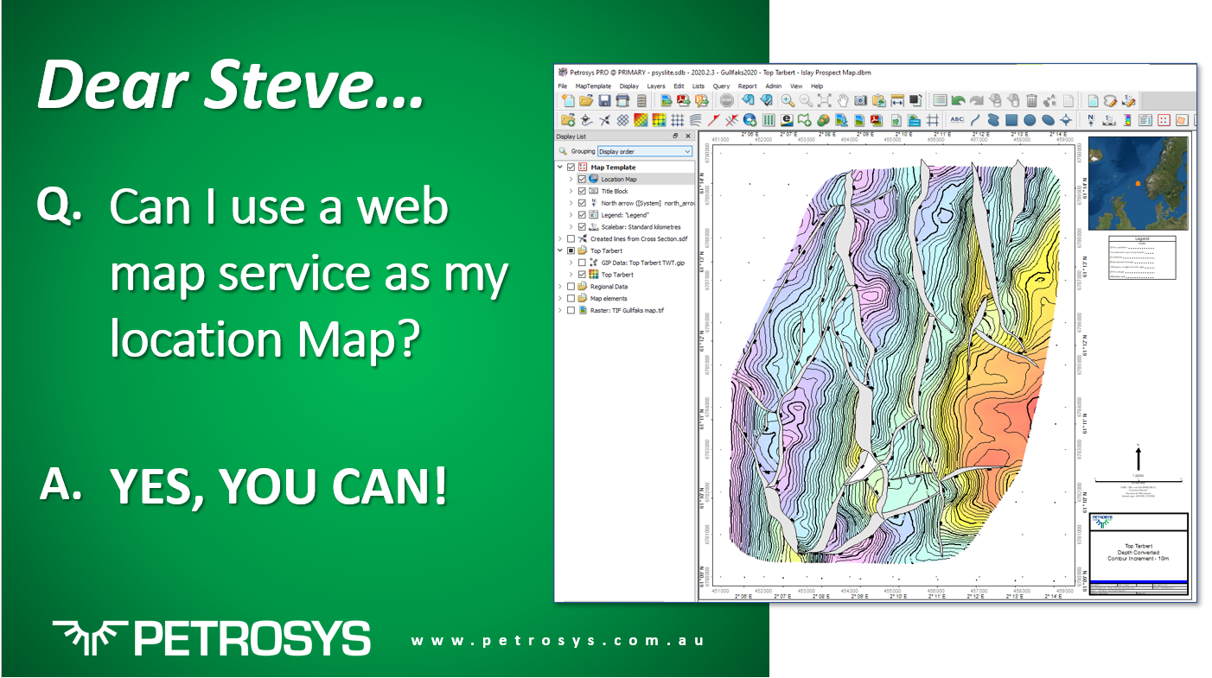Expand the Legend tree node
The height and width of the screenshot is (678, 1212).
pyautogui.click(x=571, y=214)
